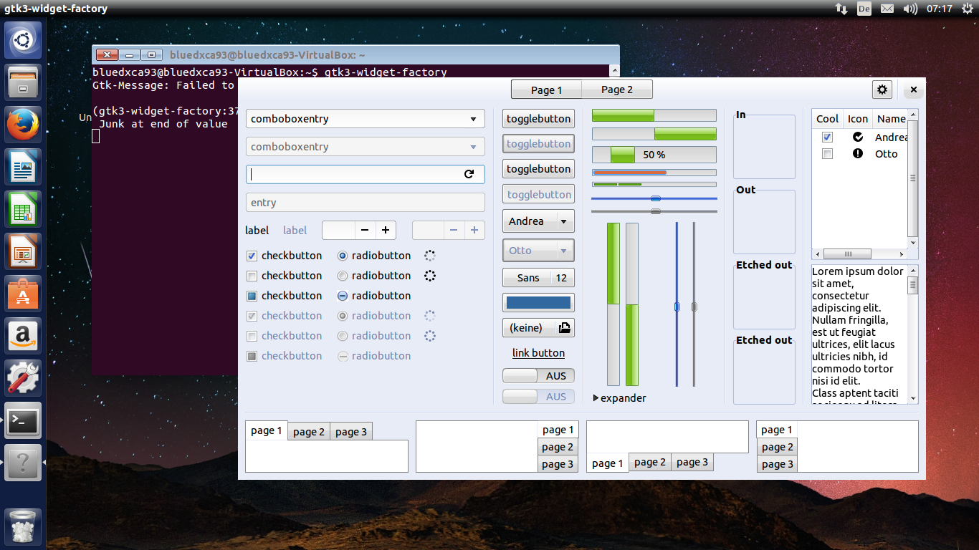979x550 pixels.
Task: Click the field with entry placeholder
Action: tap(365, 203)
